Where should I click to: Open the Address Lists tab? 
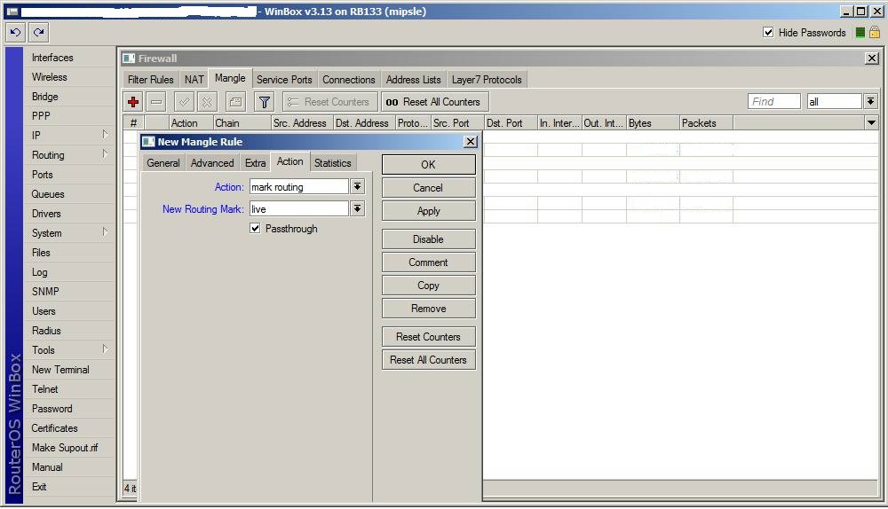point(414,80)
